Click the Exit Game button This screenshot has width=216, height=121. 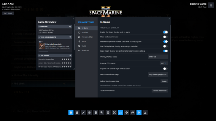click(x=8, y=13)
